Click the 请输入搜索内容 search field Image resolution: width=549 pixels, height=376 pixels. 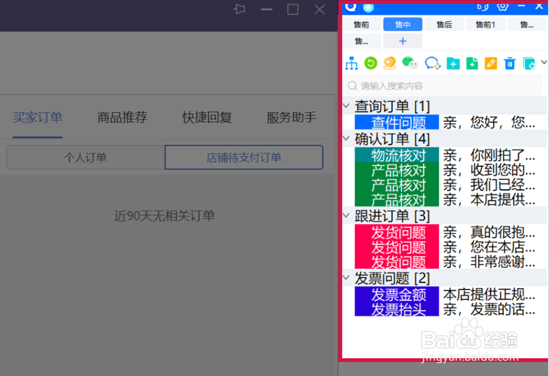tap(443, 86)
